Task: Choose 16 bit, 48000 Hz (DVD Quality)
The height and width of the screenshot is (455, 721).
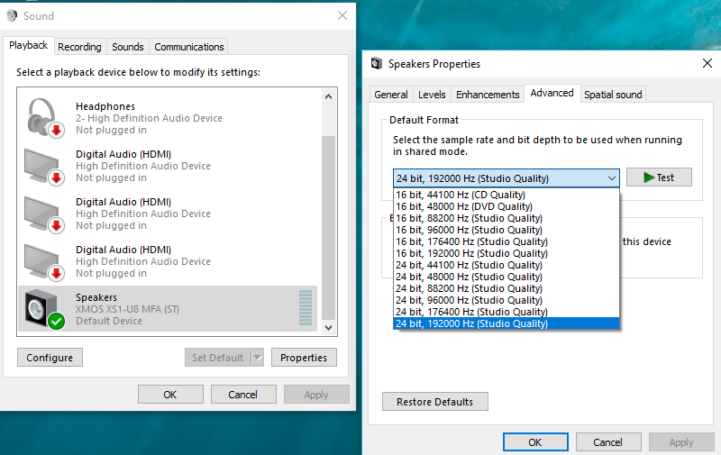Action: [507, 206]
